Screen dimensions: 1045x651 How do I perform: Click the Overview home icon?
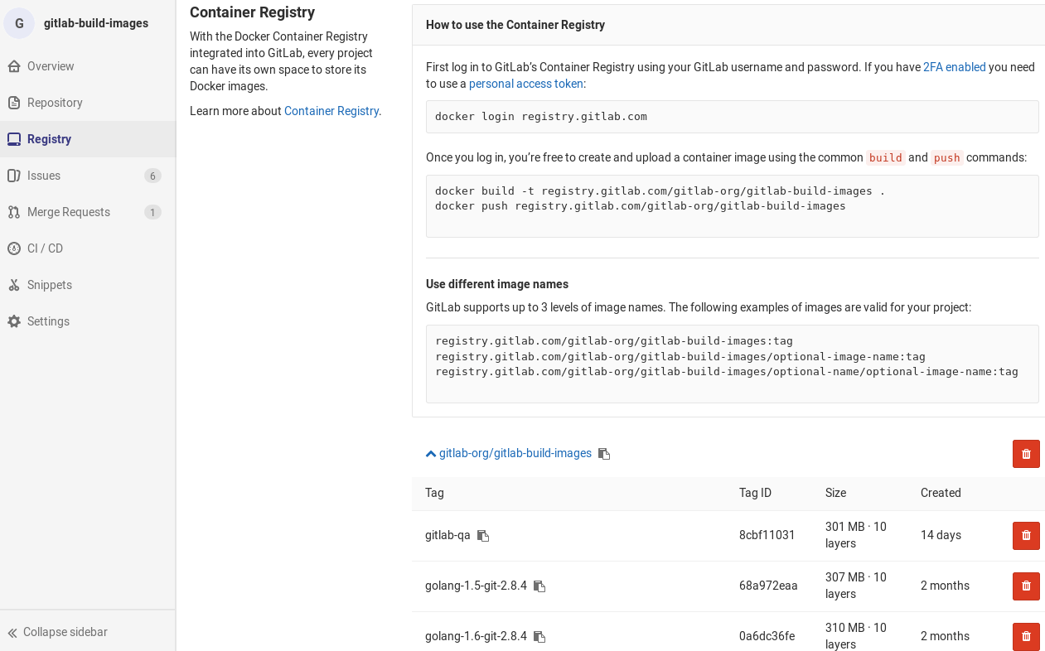(13, 65)
